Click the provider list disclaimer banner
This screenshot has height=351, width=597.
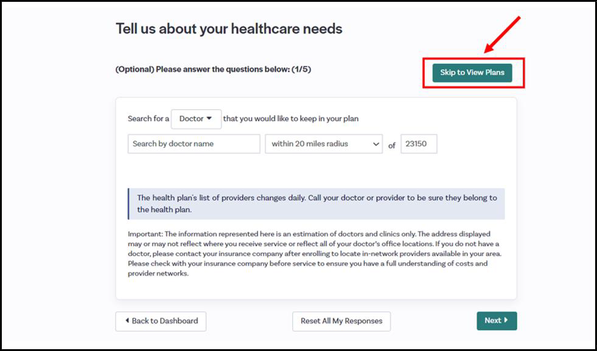click(x=316, y=203)
